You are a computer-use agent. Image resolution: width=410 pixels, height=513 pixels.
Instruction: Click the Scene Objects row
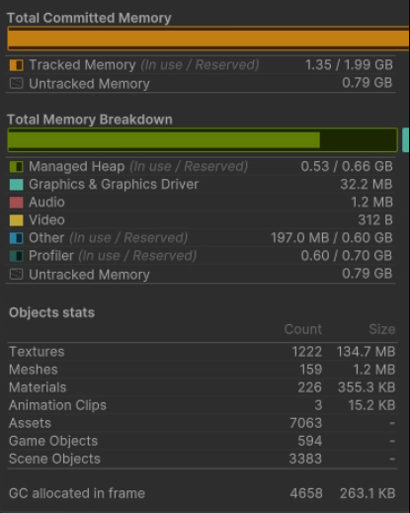(202, 459)
